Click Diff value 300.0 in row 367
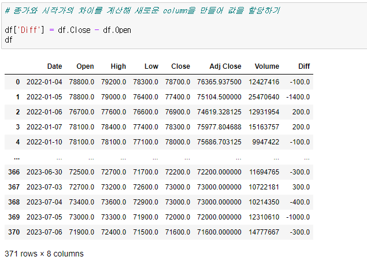 [x=301, y=187]
